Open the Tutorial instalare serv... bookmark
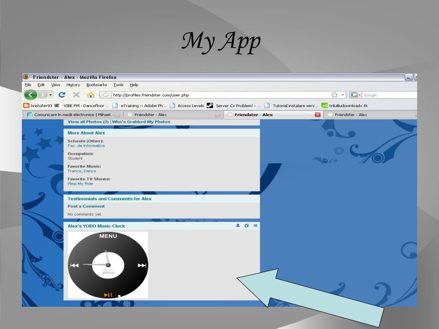439x329 pixels. pyautogui.click(x=292, y=105)
